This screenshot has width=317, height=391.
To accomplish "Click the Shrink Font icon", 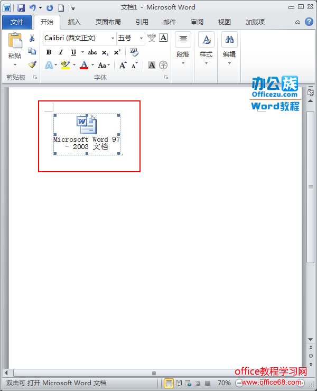I will [134, 66].
